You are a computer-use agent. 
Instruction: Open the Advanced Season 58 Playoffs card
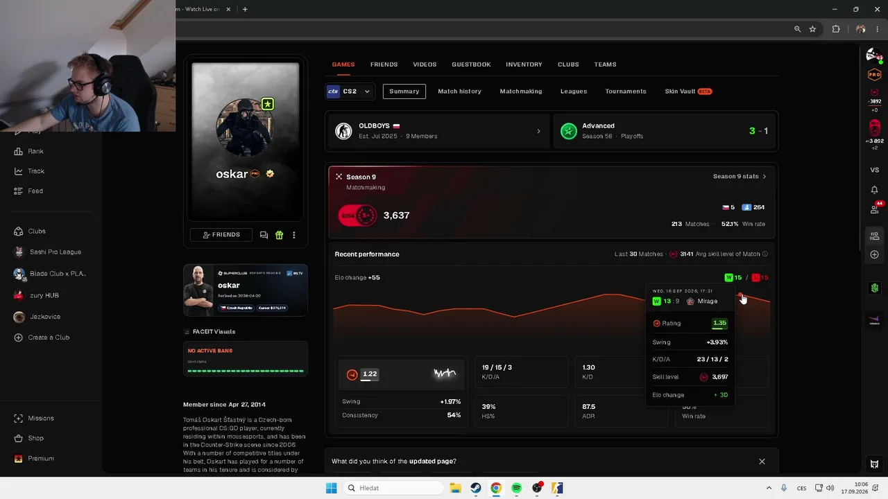tap(665, 131)
